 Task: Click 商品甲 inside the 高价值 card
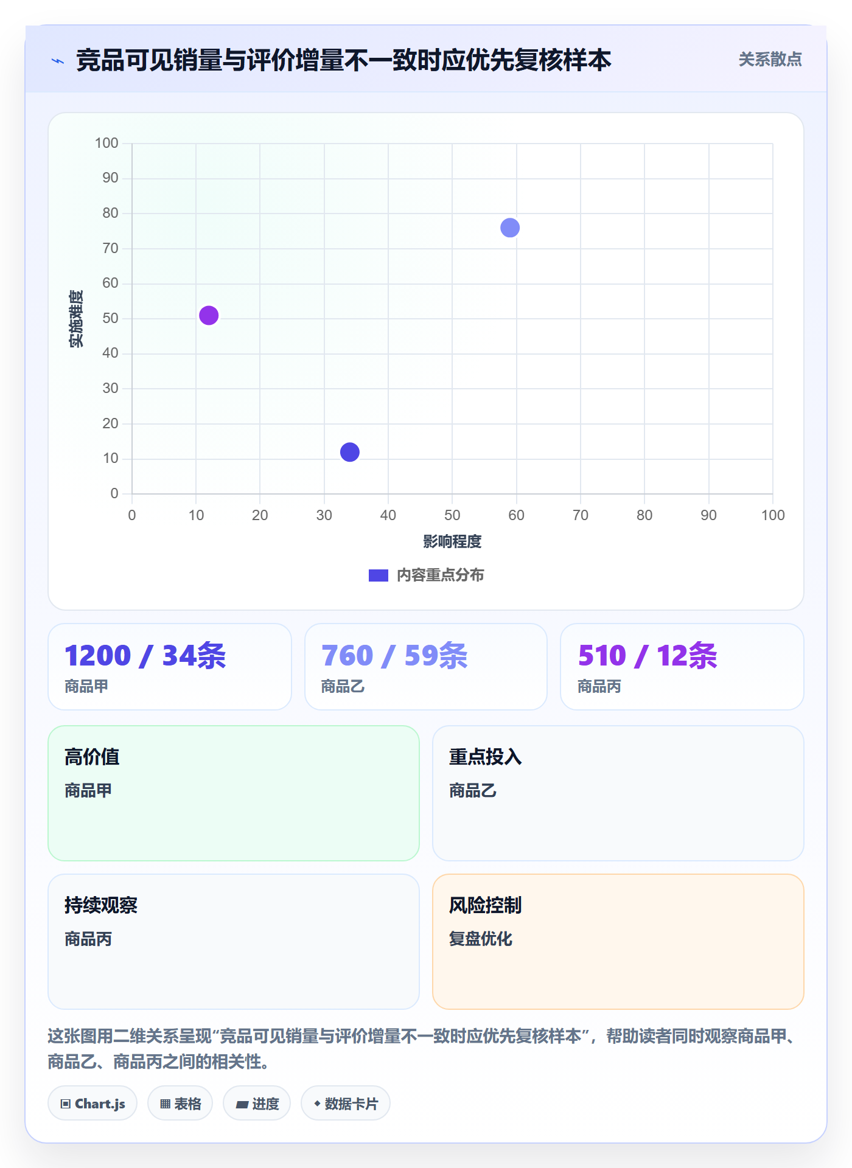[88, 790]
